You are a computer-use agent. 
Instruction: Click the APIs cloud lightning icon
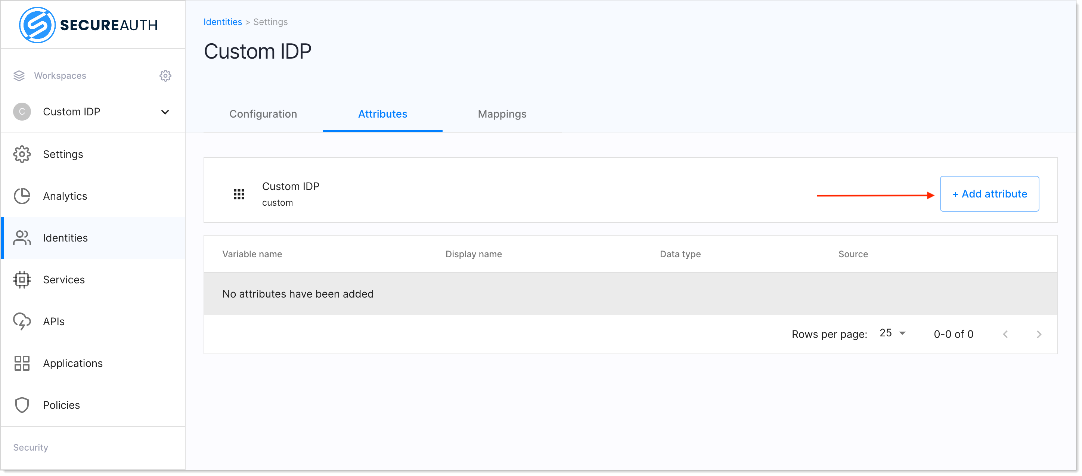pyautogui.click(x=22, y=321)
